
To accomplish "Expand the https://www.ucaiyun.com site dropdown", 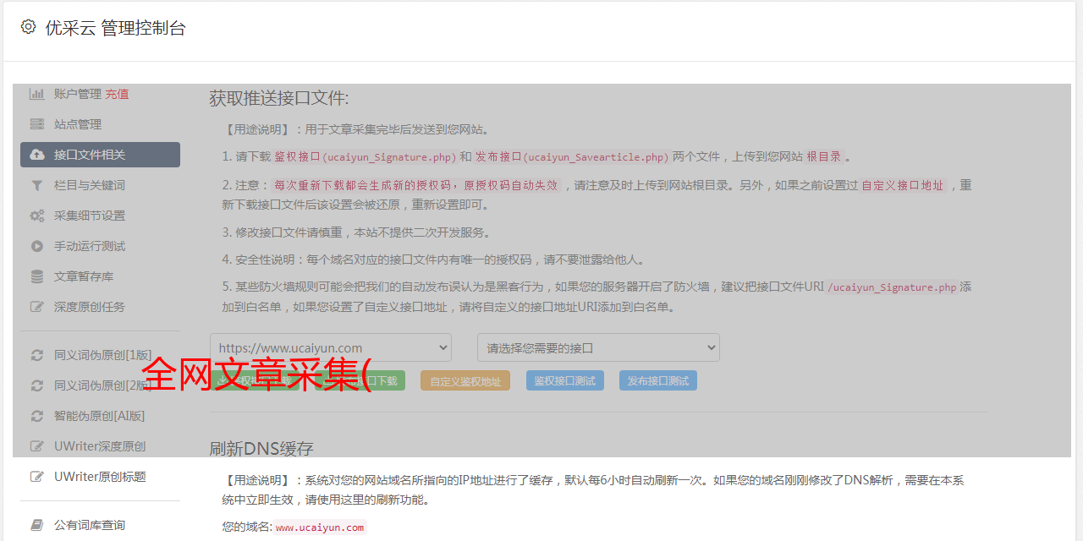I will pyautogui.click(x=331, y=347).
